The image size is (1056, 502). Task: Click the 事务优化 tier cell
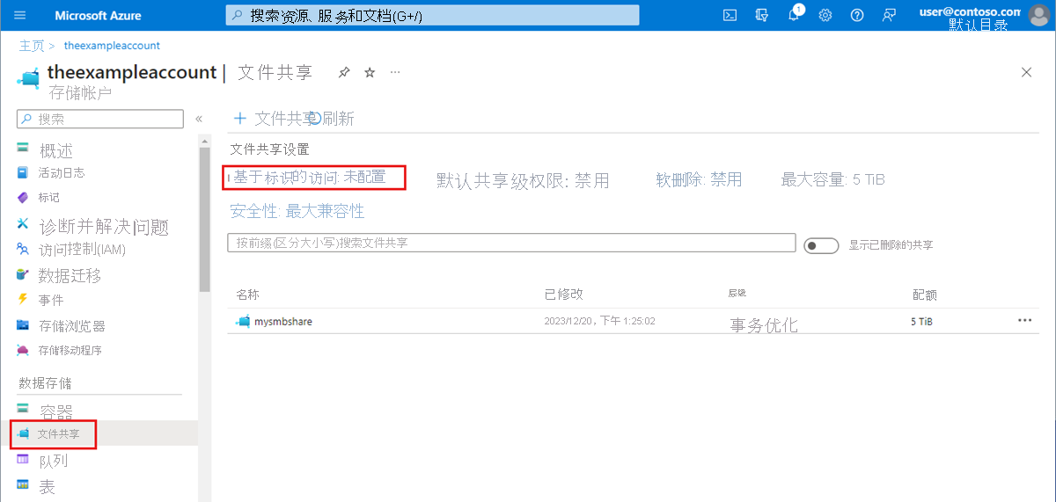tap(764, 325)
